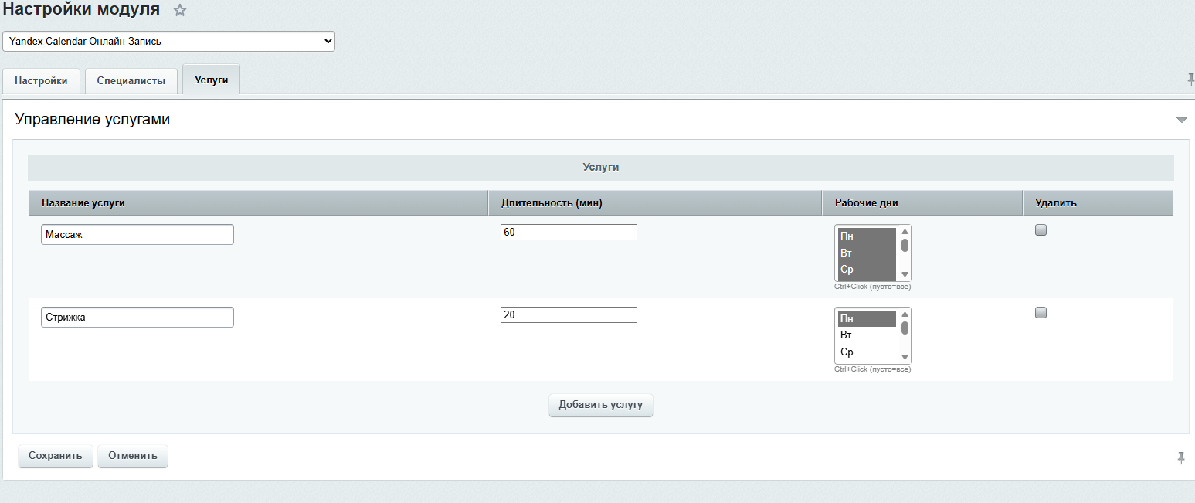Viewport: 1195px width, 503px height.
Task: Click the Услуги table title bar
Action: click(601, 167)
